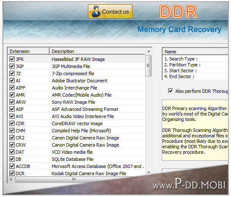Uncheck the 3FR extension checkbox
The image size is (231, 197).
12,59
